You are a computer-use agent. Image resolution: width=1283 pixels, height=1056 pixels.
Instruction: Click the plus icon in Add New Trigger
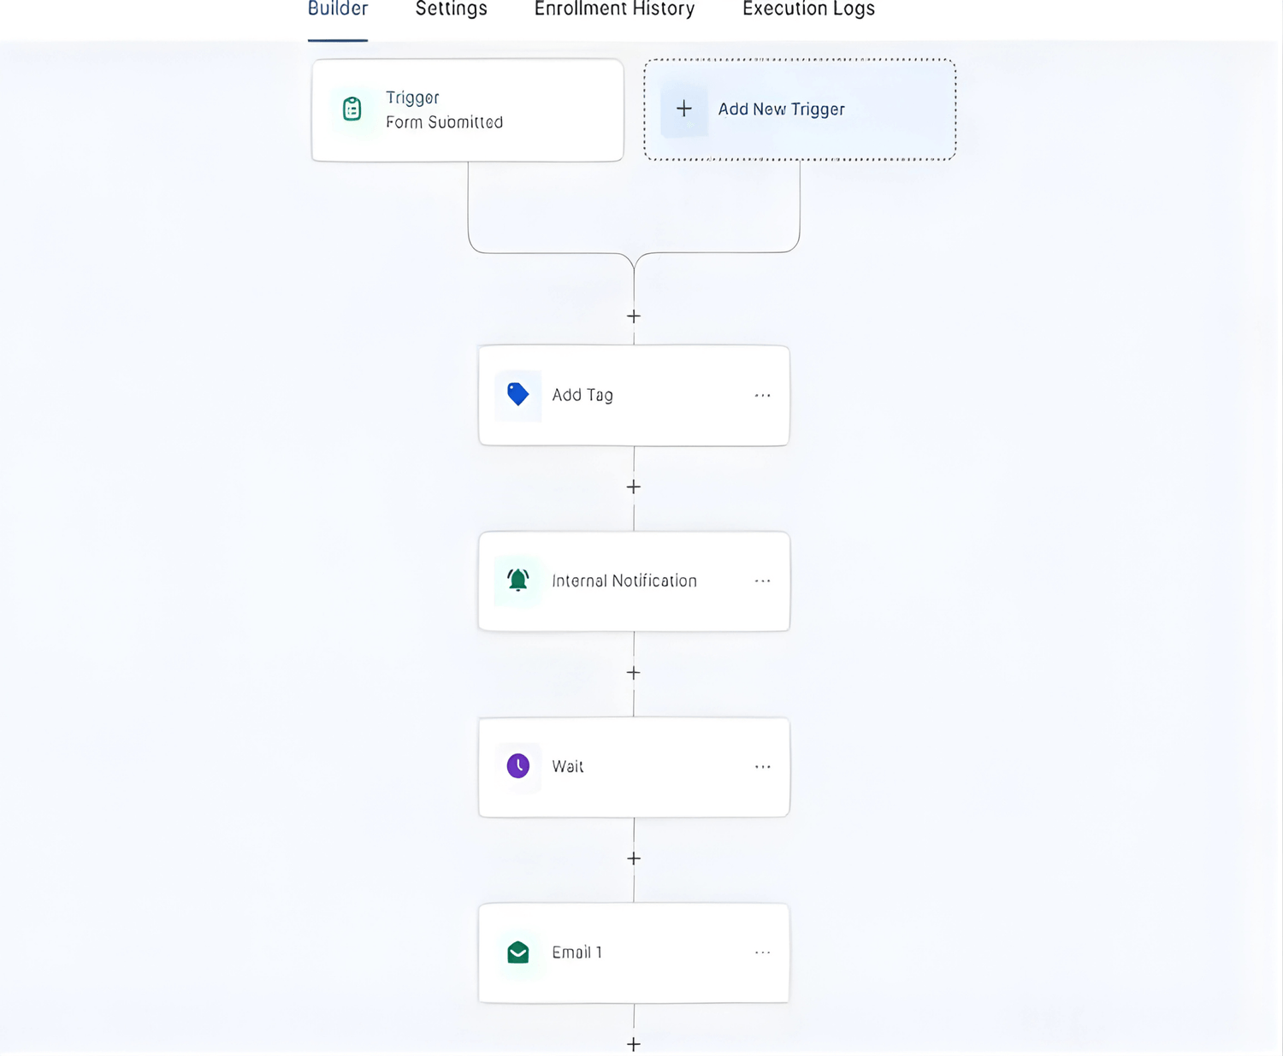click(x=684, y=109)
